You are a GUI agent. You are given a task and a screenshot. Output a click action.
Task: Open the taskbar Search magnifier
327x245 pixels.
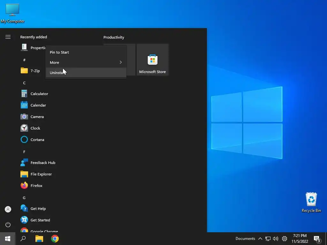(23, 239)
